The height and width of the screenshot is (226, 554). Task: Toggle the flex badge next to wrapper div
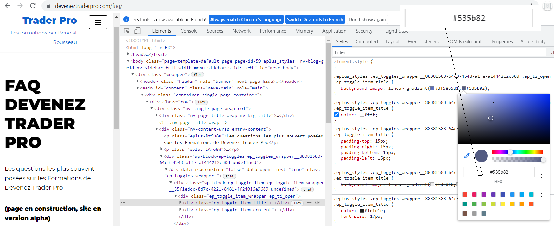coord(198,75)
